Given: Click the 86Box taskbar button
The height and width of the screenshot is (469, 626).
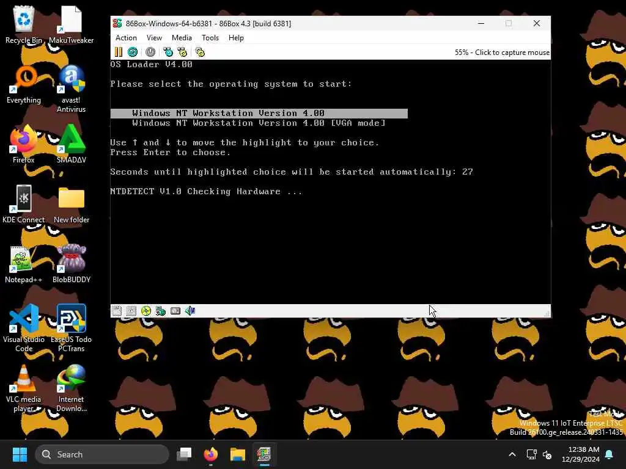Looking at the screenshot, I should pyautogui.click(x=264, y=454).
